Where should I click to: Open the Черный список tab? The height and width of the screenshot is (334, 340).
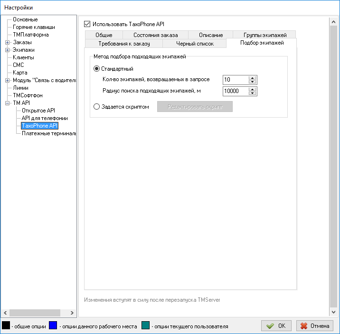tap(195, 44)
